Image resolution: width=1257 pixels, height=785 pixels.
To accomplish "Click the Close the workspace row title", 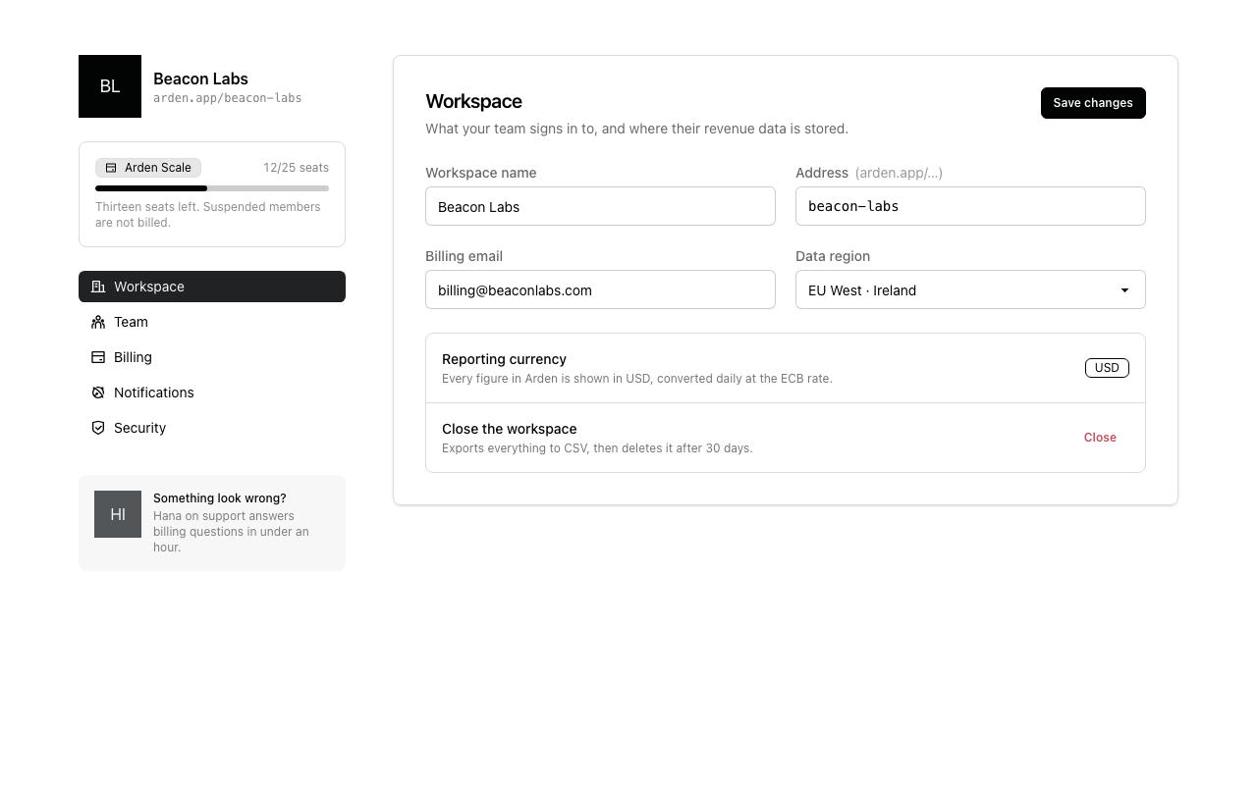I will [x=509, y=429].
